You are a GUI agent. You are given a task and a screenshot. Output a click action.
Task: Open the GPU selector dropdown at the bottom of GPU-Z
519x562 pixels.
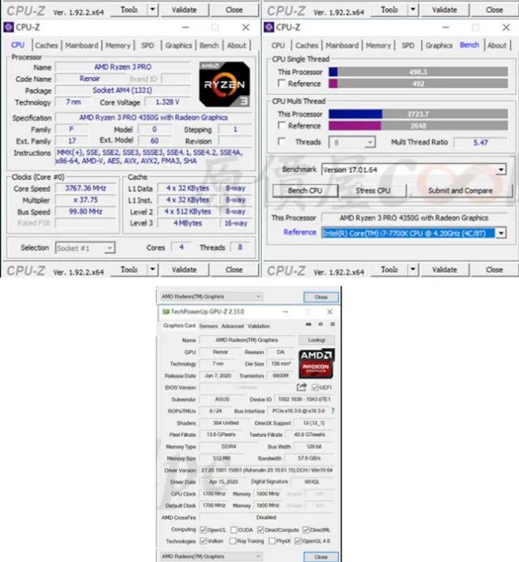[x=212, y=556]
